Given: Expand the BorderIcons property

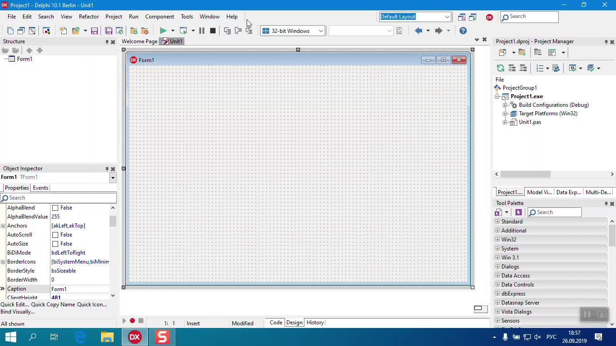Looking at the screenshot, I should [3, 262].
